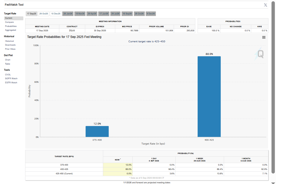
Task: View Prior Hikes history
Action: click(x=10, y=49)
